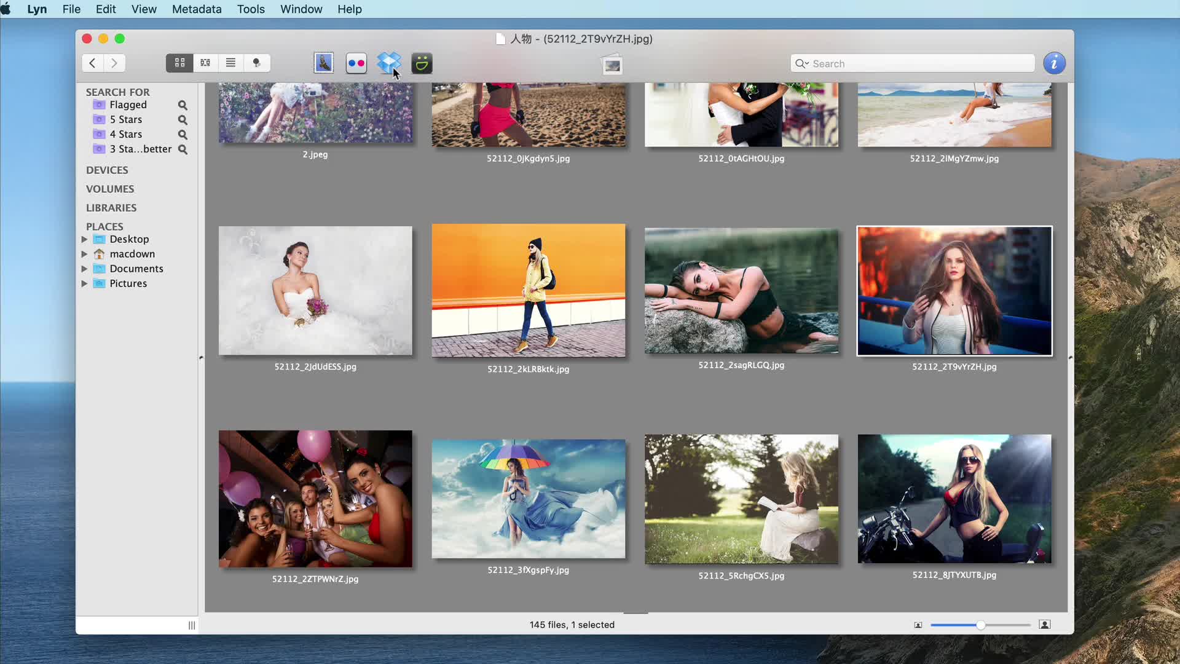Click the large-thumbnail icon beside the slider

[1044, 625]
